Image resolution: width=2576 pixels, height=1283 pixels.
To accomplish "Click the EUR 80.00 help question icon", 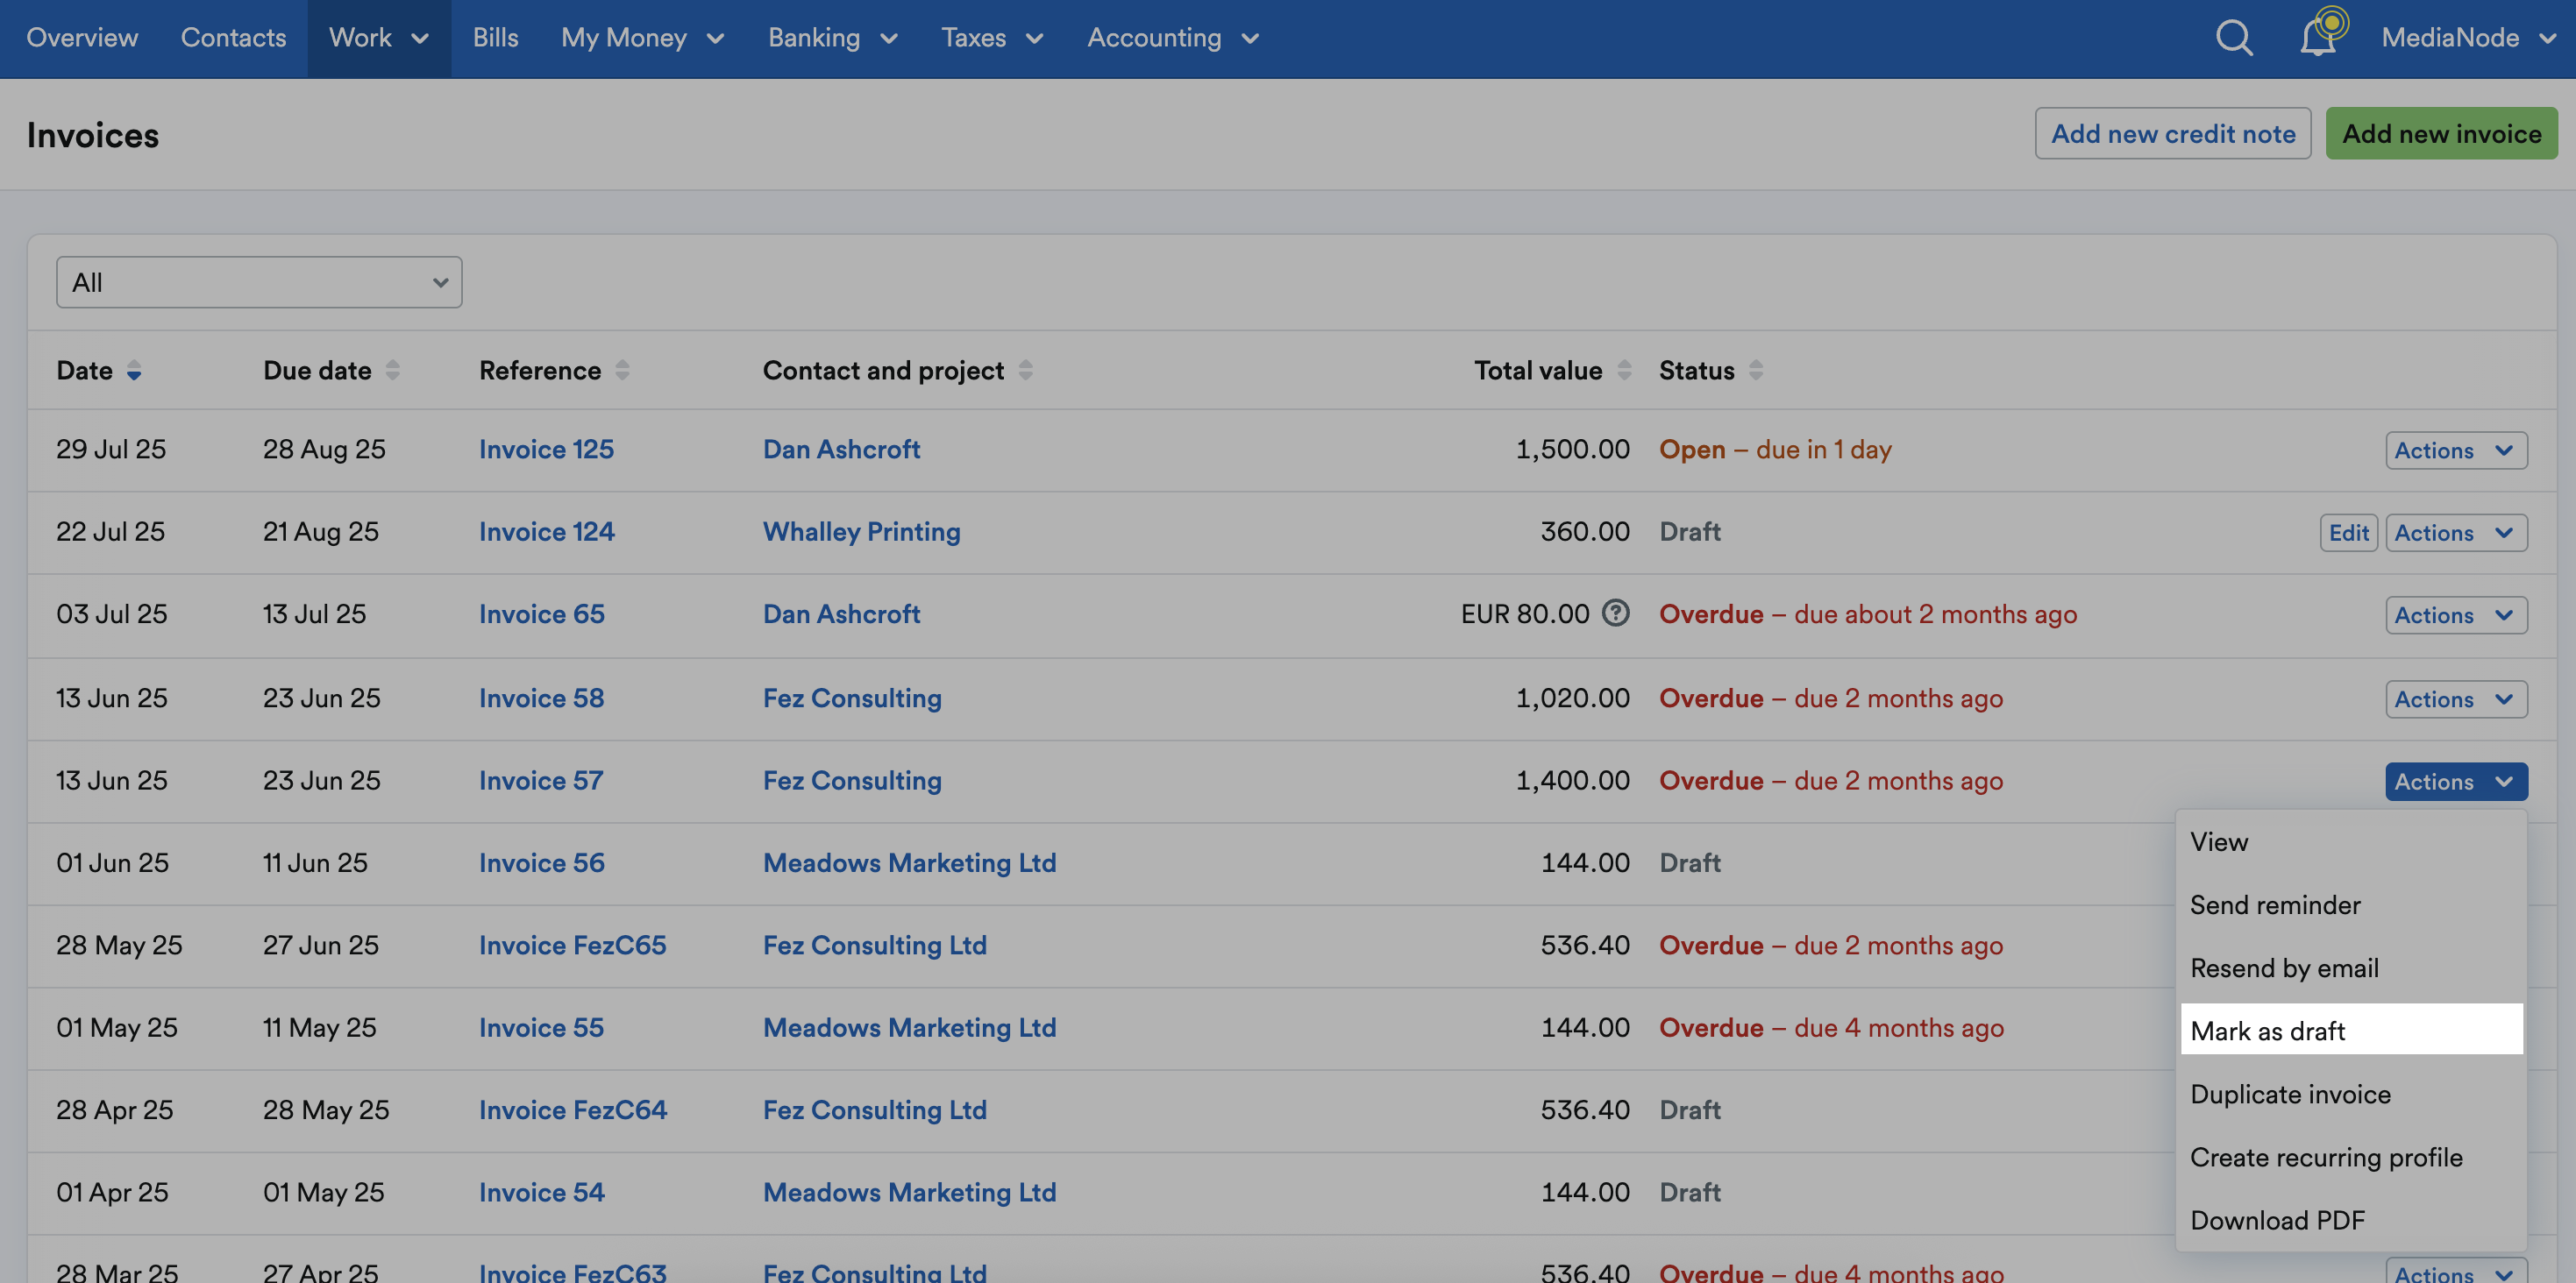I will (x=1615, y=613).
